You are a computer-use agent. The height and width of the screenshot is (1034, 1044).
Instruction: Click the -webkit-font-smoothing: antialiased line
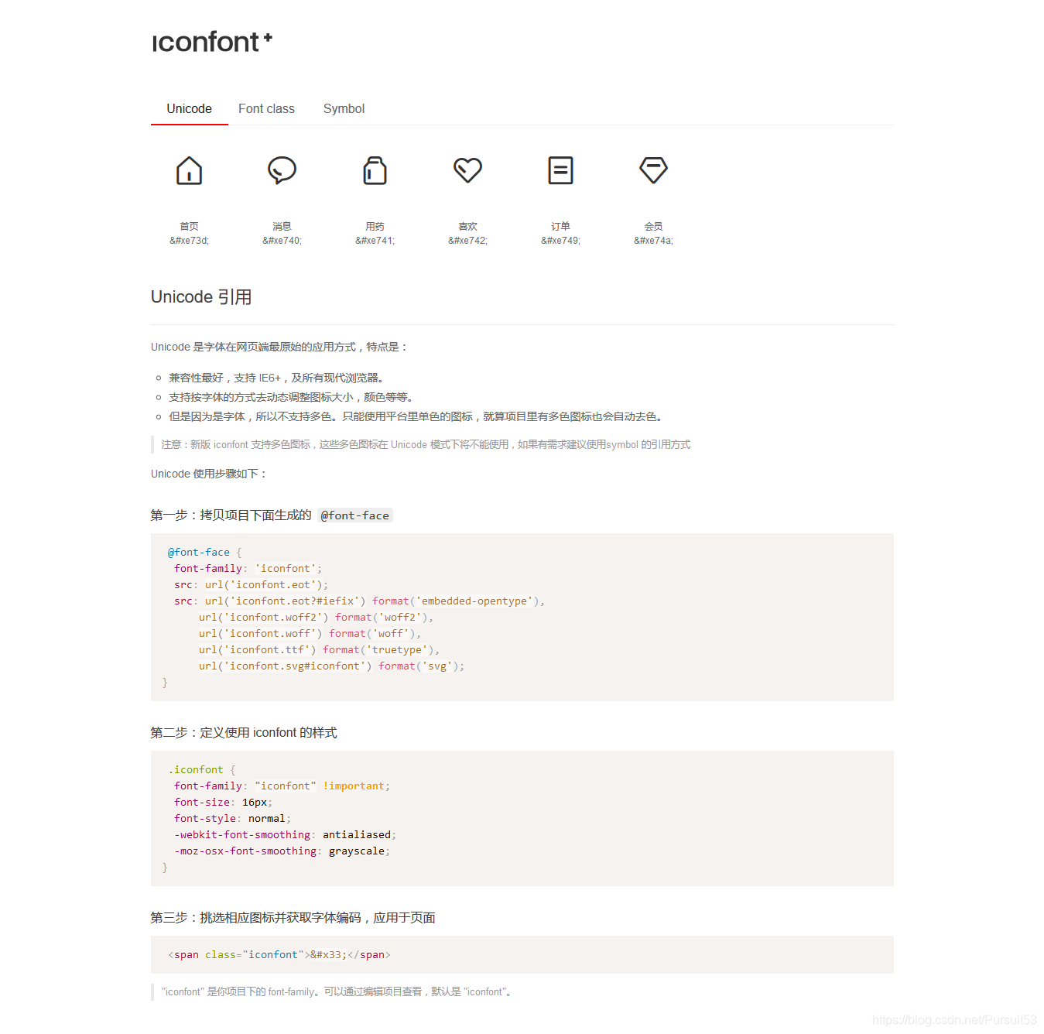point(285,834)
